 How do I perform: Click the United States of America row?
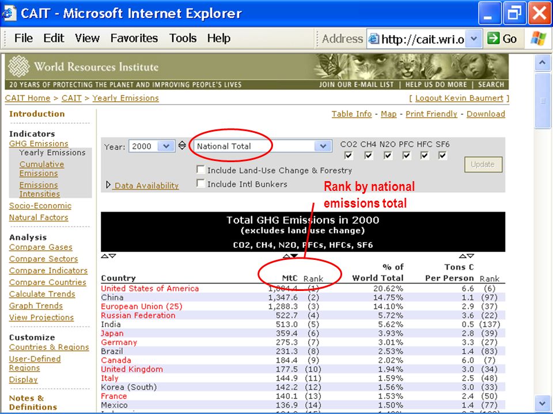[303, 288]
